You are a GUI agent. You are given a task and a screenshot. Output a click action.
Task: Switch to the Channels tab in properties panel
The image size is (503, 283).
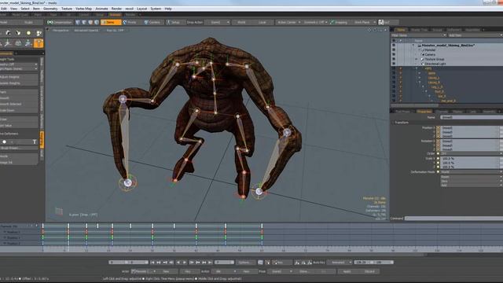[442, 112]
